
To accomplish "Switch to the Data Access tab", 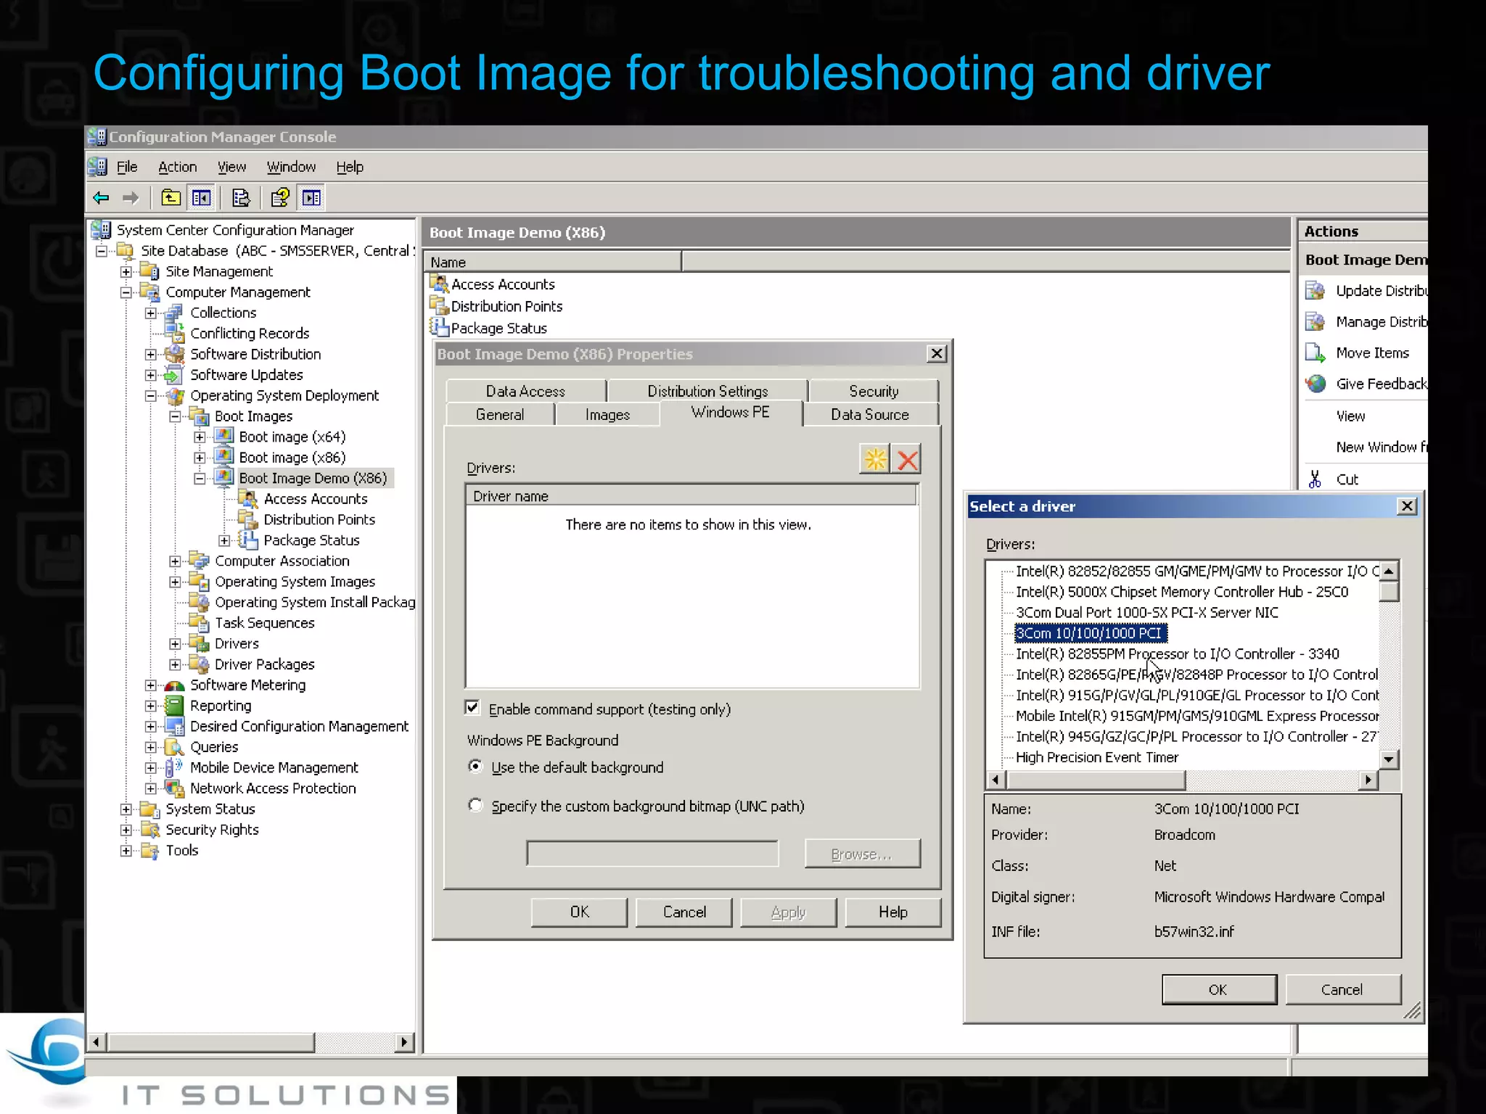I will pyautogui.click(x=525, y=391).
